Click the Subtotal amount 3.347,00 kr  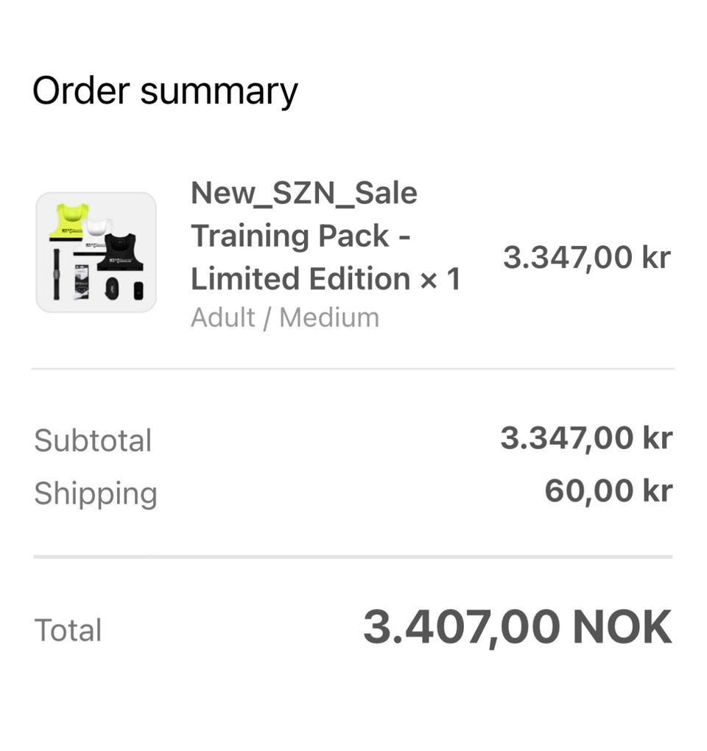(x=585, y=439)
